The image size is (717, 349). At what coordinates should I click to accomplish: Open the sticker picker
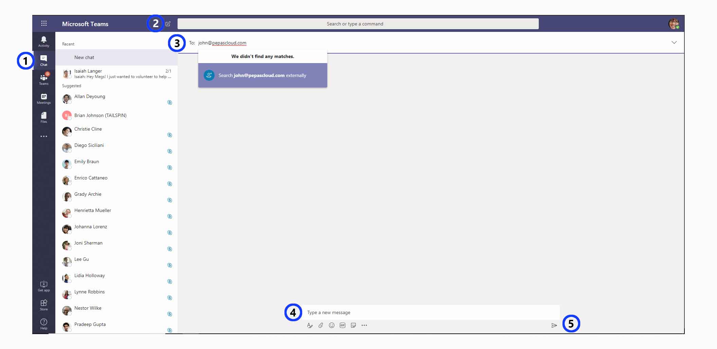click(353, 325)
